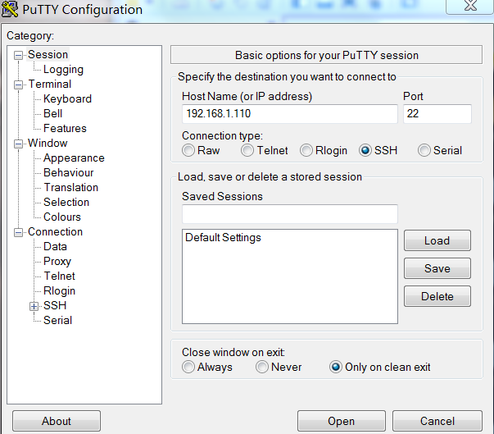494x434 pixels.
Task: Click the About button
Action: coord(57,421)
